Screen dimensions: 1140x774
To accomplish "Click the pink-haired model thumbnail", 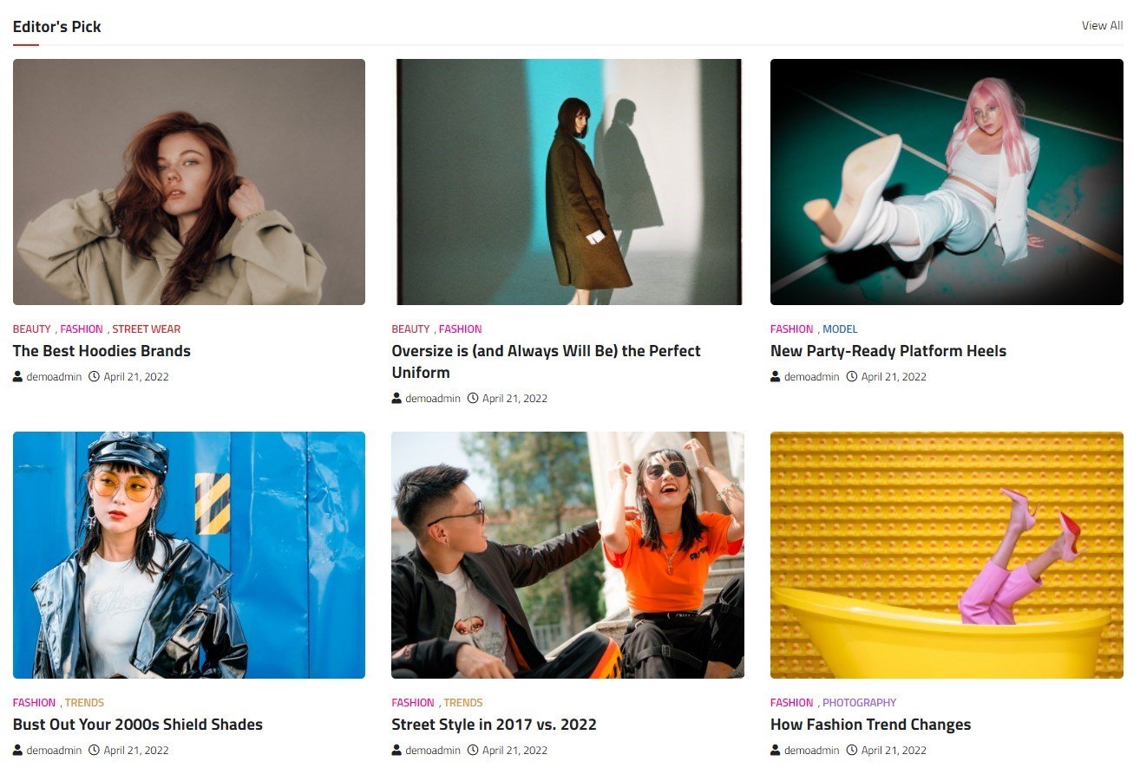I will [x=947, y=182].
